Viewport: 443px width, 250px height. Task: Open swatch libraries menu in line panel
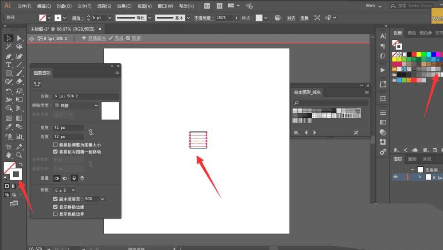(296, 132)
